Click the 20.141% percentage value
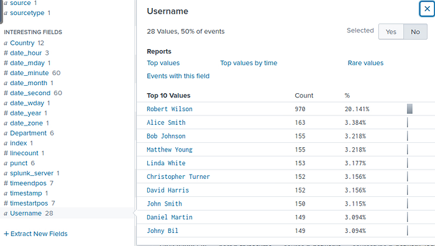This screenshot has width=435, height=246. pyautogui.click(x=357, y=109)
